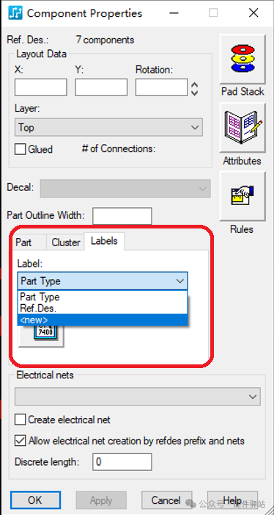Open the Electrical nets dropdown
This screenshot has width=274, height=515.
(138, 397)
